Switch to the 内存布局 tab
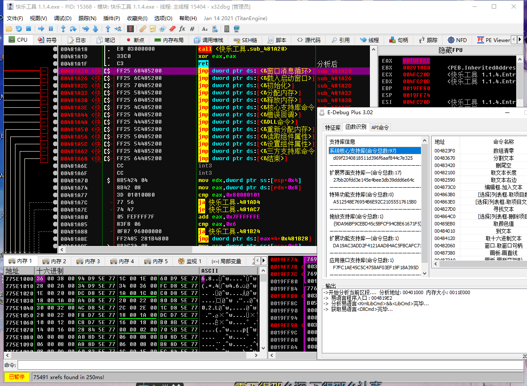The width and height of the screenshot is (527, 386). point(169,40)
